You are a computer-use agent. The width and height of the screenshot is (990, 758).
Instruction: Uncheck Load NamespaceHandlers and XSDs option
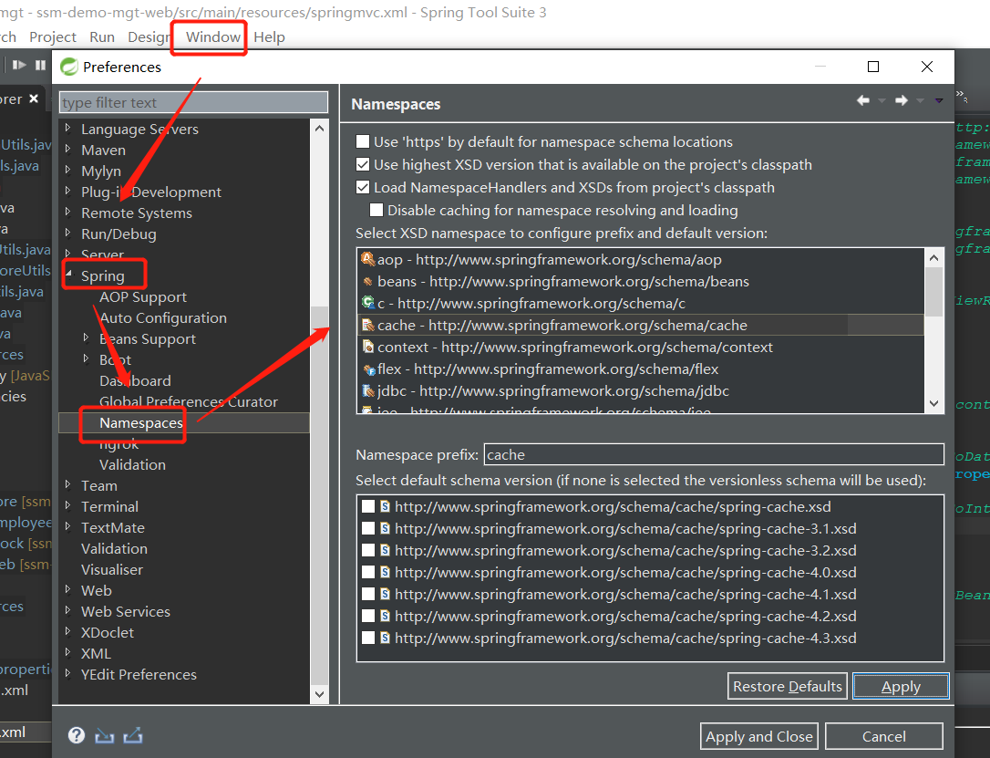363,187
